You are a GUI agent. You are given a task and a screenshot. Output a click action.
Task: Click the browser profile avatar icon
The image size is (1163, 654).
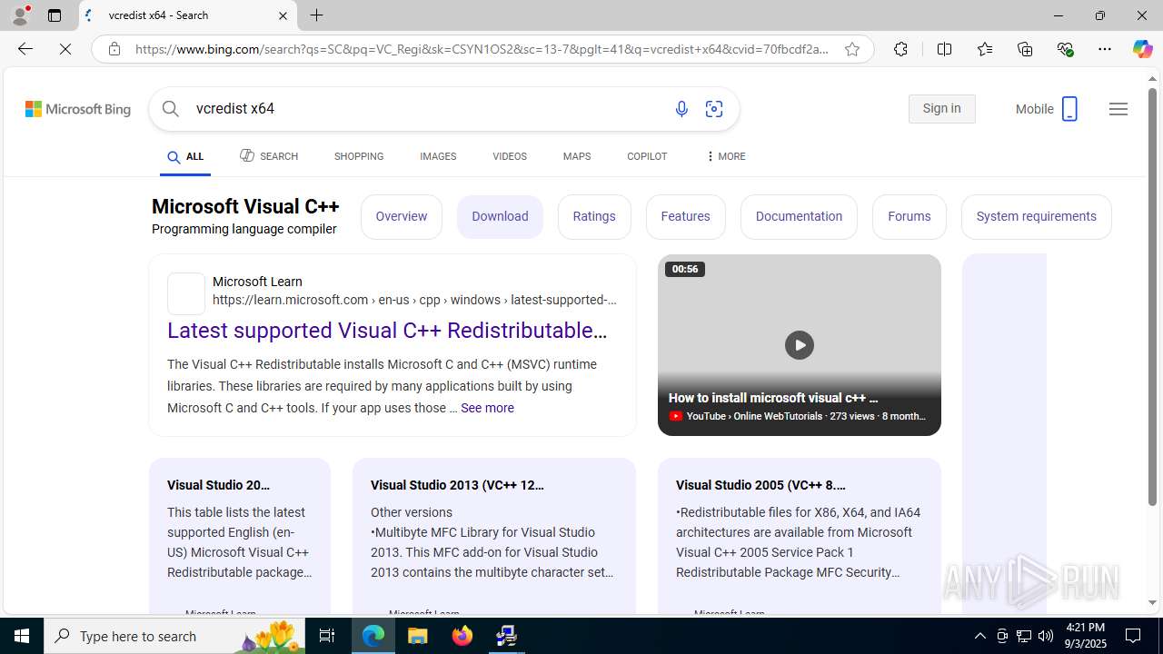20,15
